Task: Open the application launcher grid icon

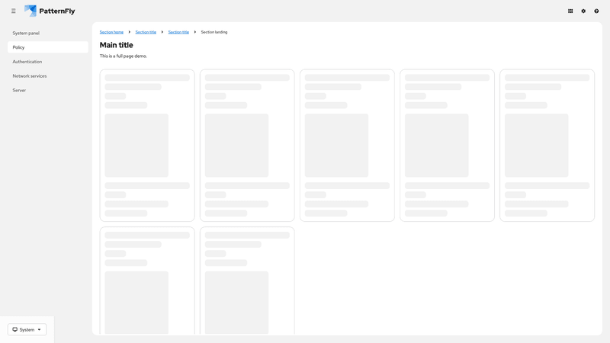Action: (570, 11)
